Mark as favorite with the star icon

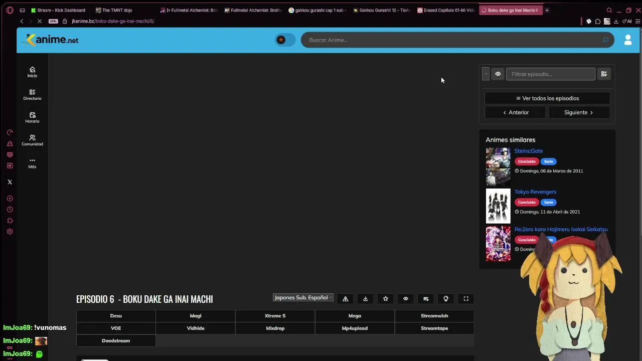pos(386,299)
